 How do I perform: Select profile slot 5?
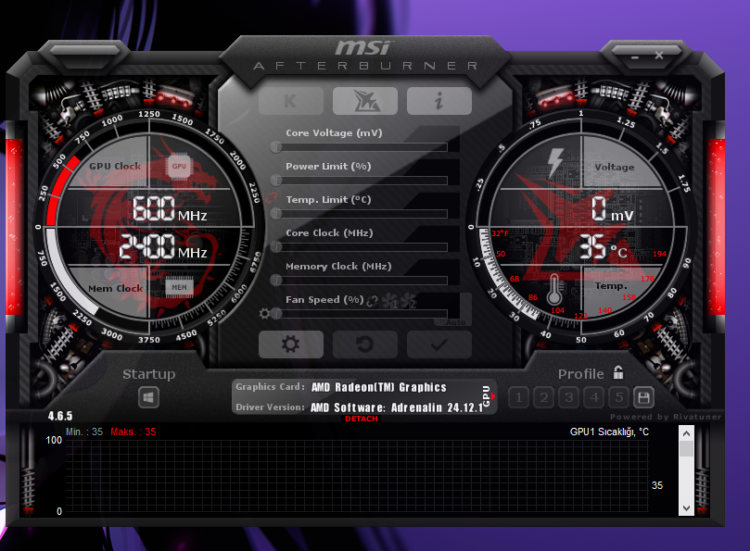click(619, 397)
